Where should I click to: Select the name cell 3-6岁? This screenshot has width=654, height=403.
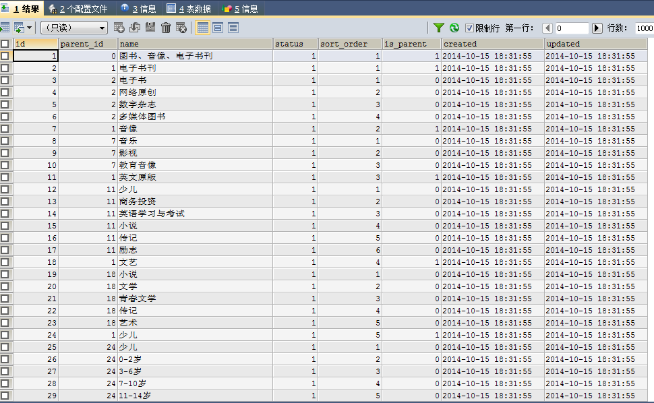196,371
